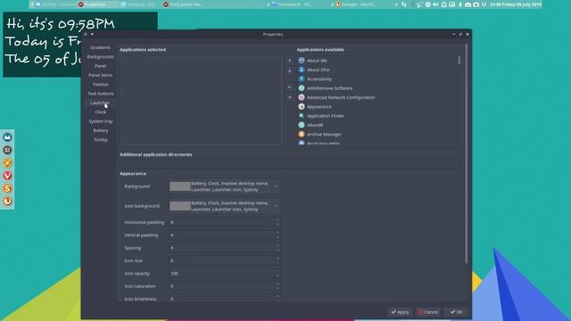
Task: Click the volume icon in system tray
Action: pos(435,4)
